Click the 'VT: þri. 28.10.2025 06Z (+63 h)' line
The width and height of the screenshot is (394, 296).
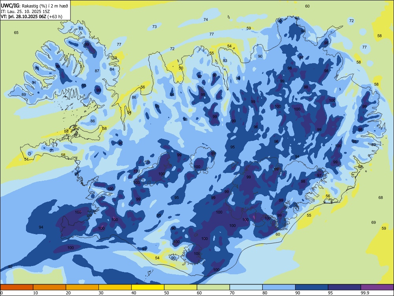click(32, 17)
